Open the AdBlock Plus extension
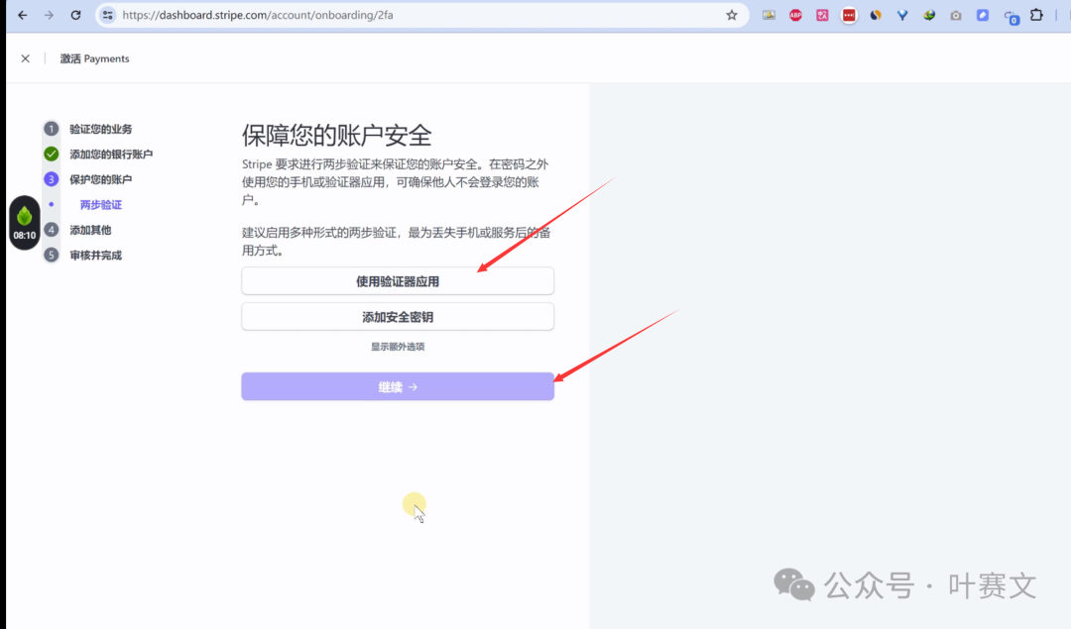The image size is (1071, 629). 795,16
